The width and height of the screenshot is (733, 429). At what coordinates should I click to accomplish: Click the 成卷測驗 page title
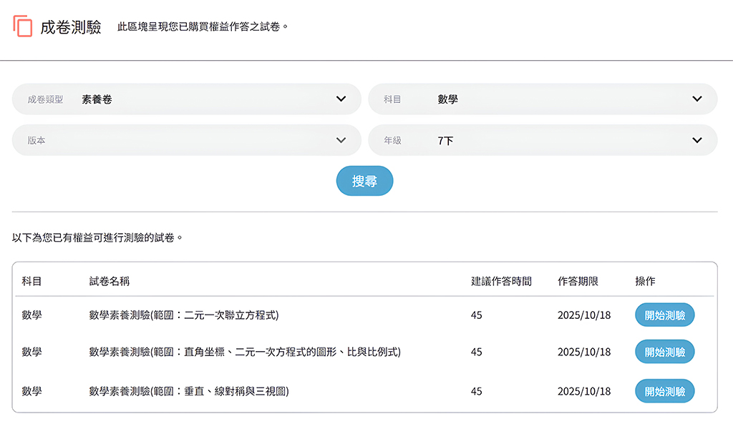click(x=71, y=27)
